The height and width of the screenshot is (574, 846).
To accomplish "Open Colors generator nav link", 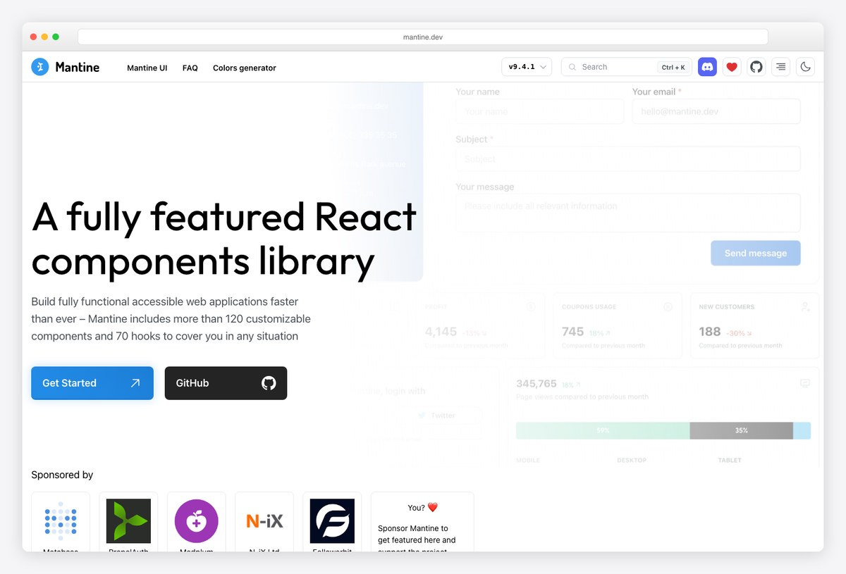I will click(x=245, y=68).
